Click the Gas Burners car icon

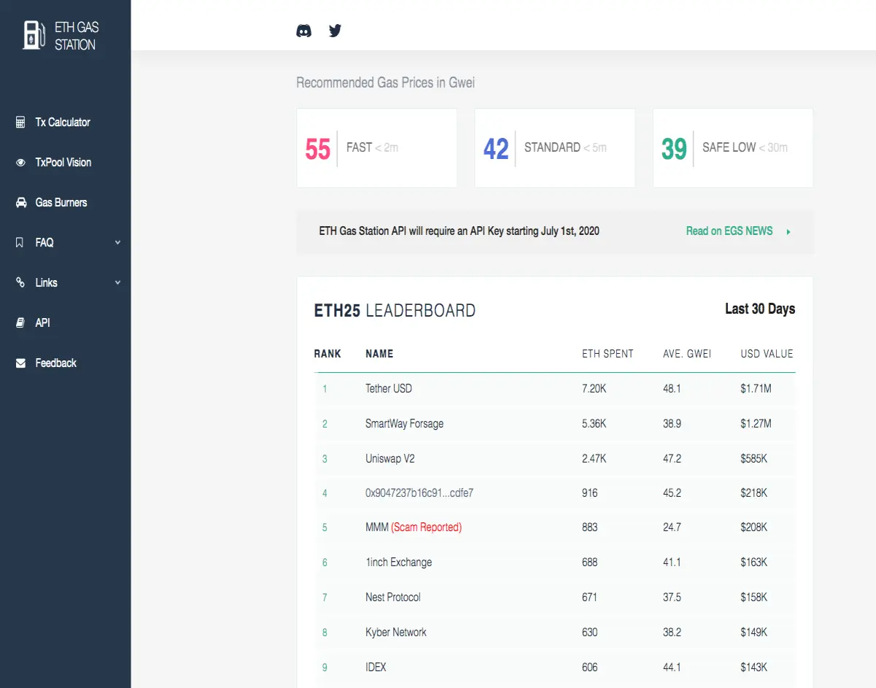coord(21,202)
